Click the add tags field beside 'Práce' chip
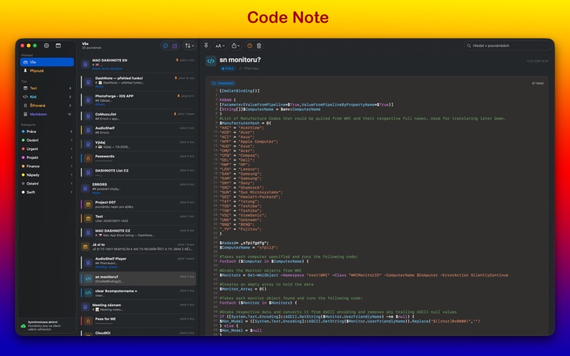 coord(252,68)
